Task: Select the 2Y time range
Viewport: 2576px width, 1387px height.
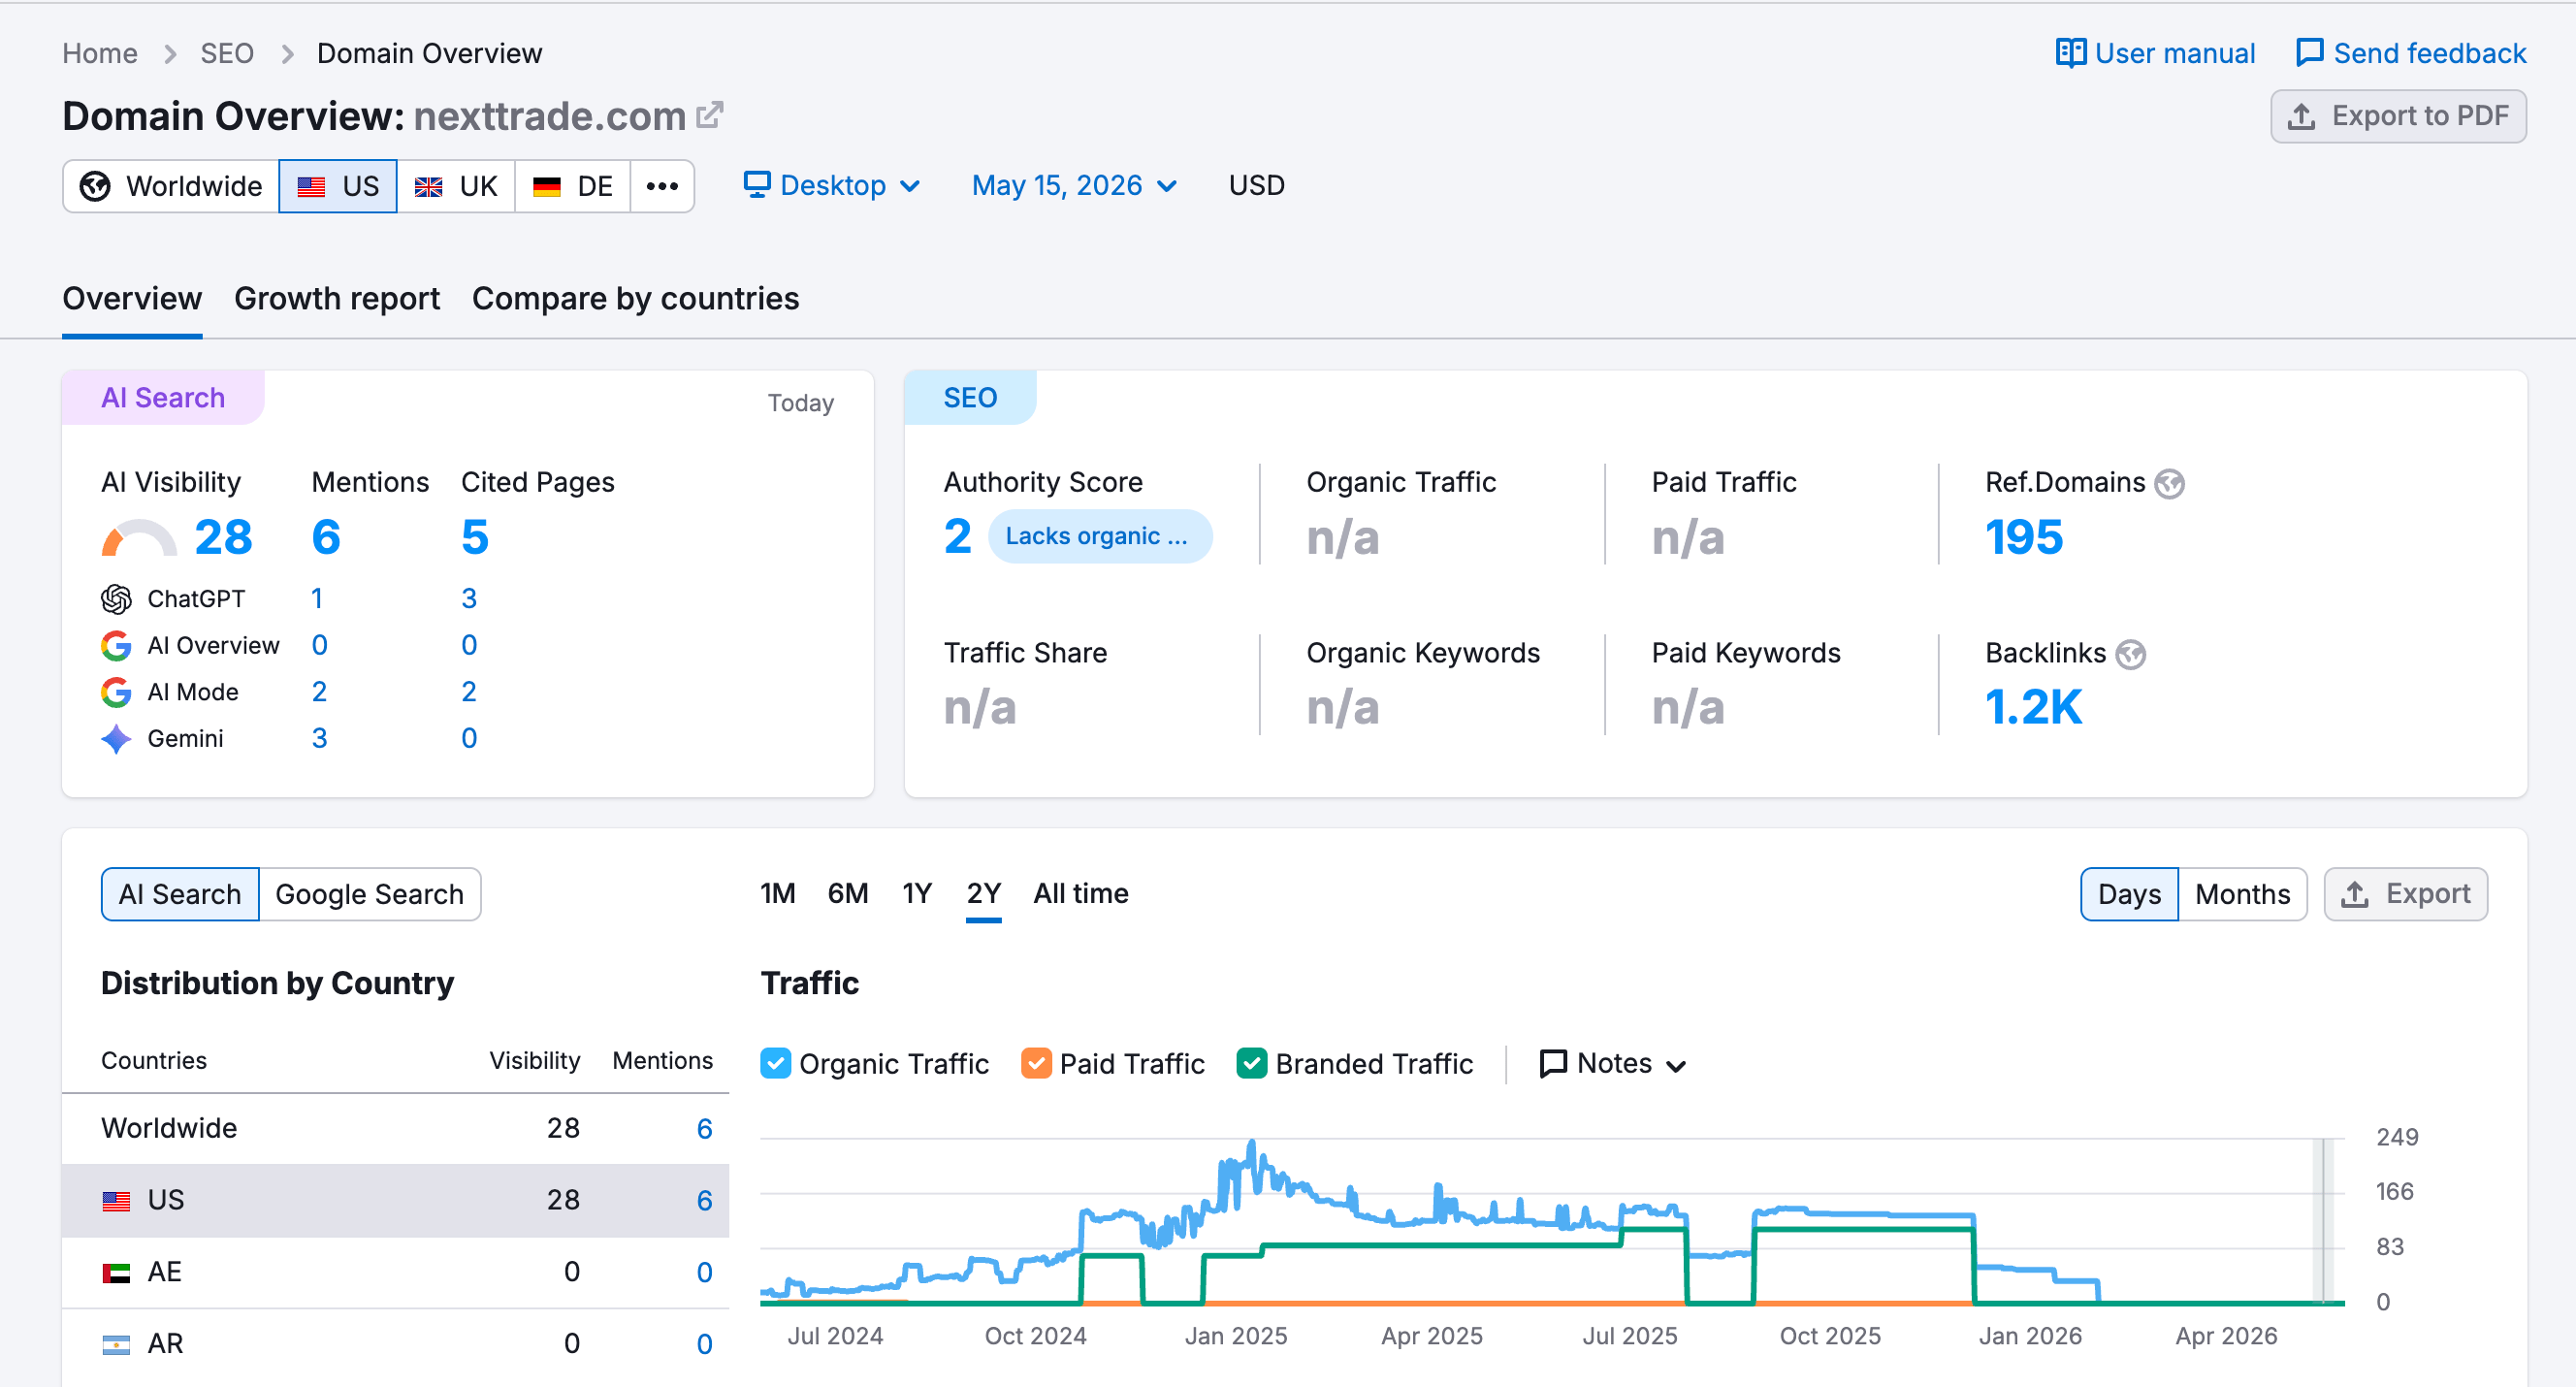Action: [x=984, y=894]
